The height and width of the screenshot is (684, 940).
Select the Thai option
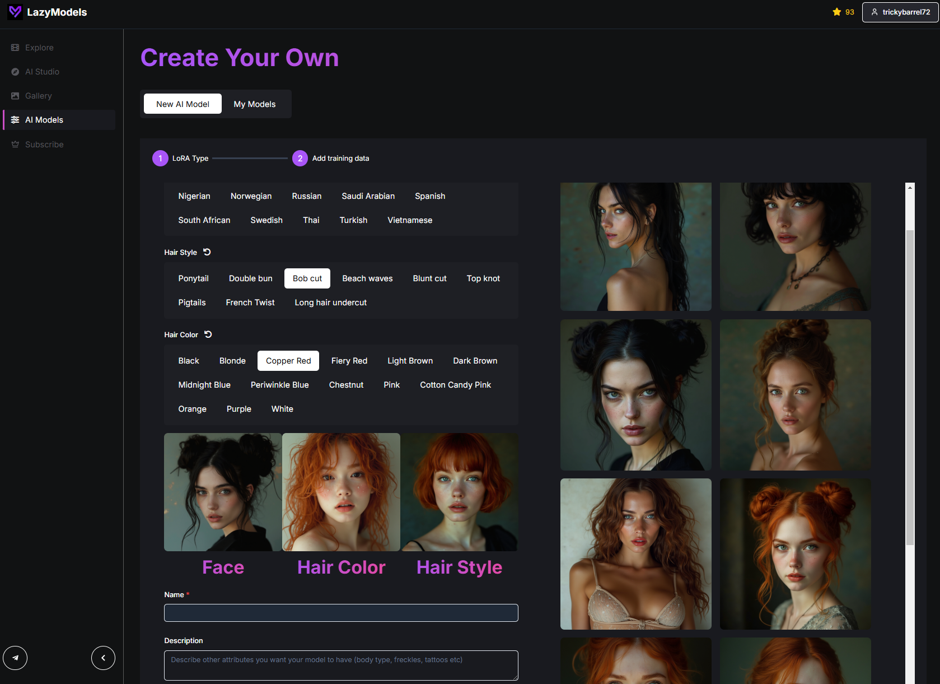coord(311,220)
